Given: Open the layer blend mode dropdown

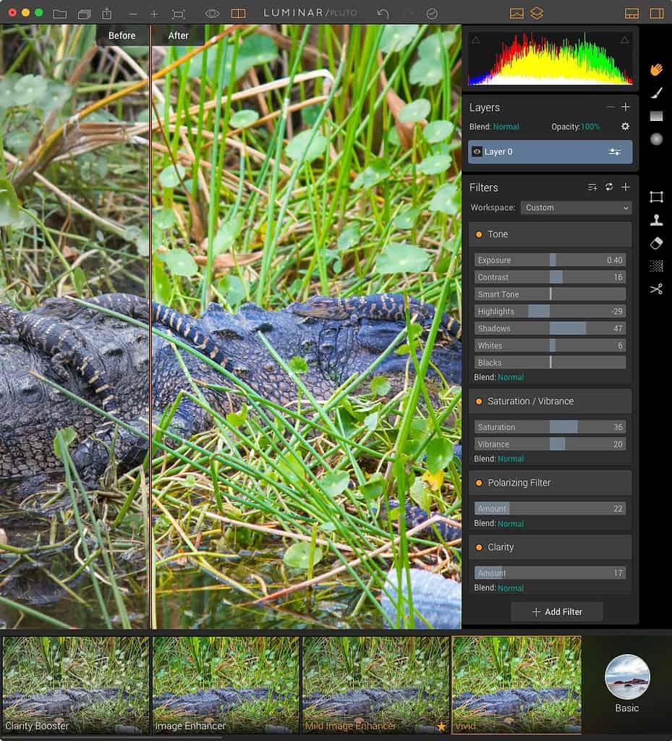Looking at the screenshot, I should click(506, 127).
